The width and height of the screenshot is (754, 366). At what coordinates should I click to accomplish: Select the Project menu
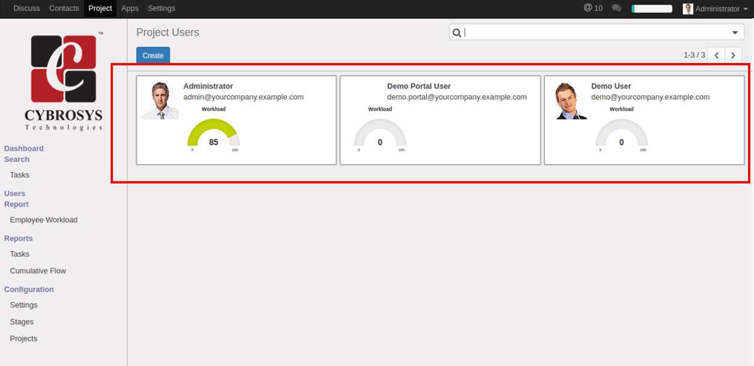tap(100, 8)
